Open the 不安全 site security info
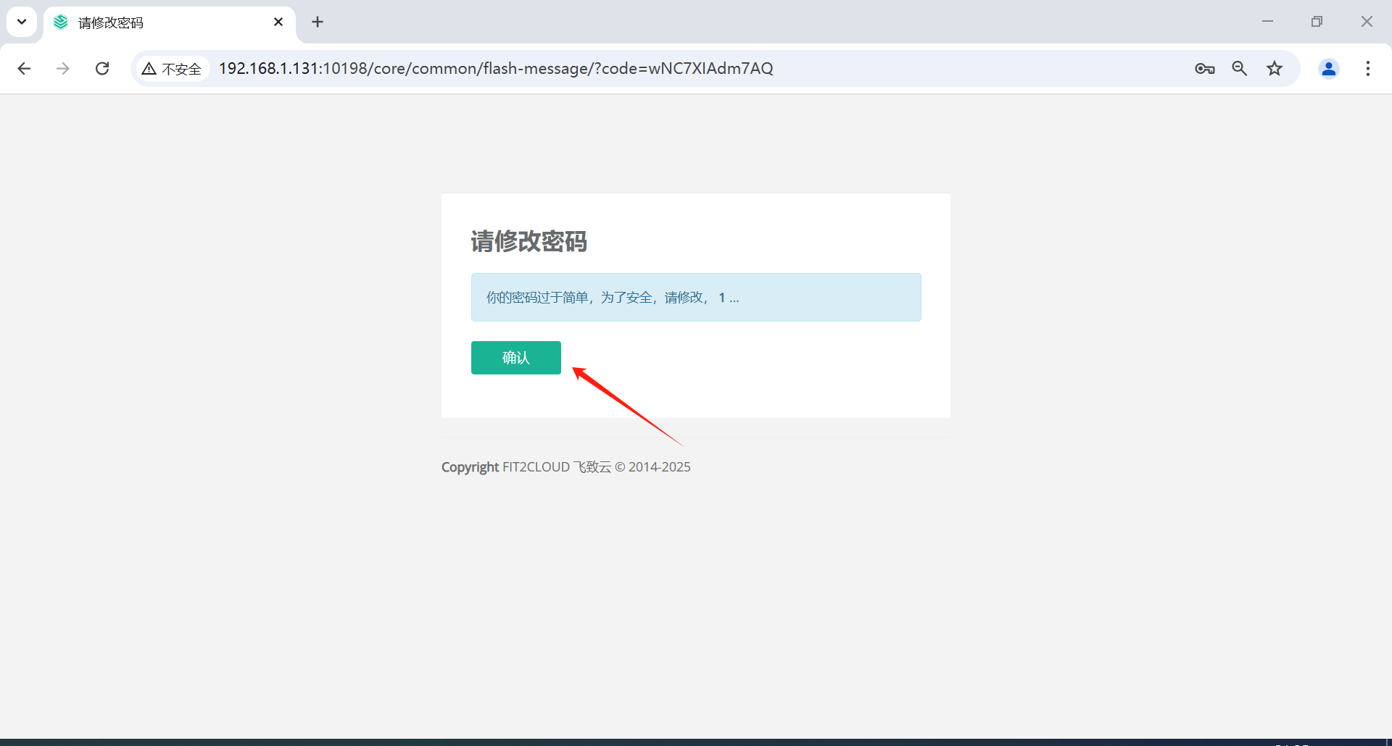 [172, 69]
